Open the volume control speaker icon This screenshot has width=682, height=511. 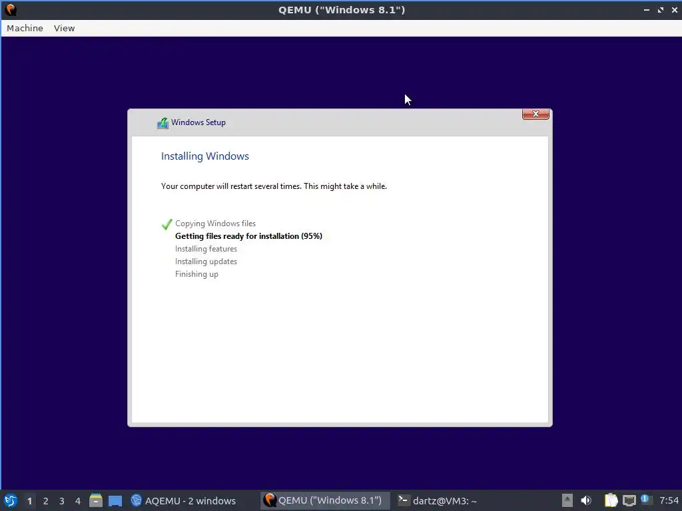pos(586,500)
